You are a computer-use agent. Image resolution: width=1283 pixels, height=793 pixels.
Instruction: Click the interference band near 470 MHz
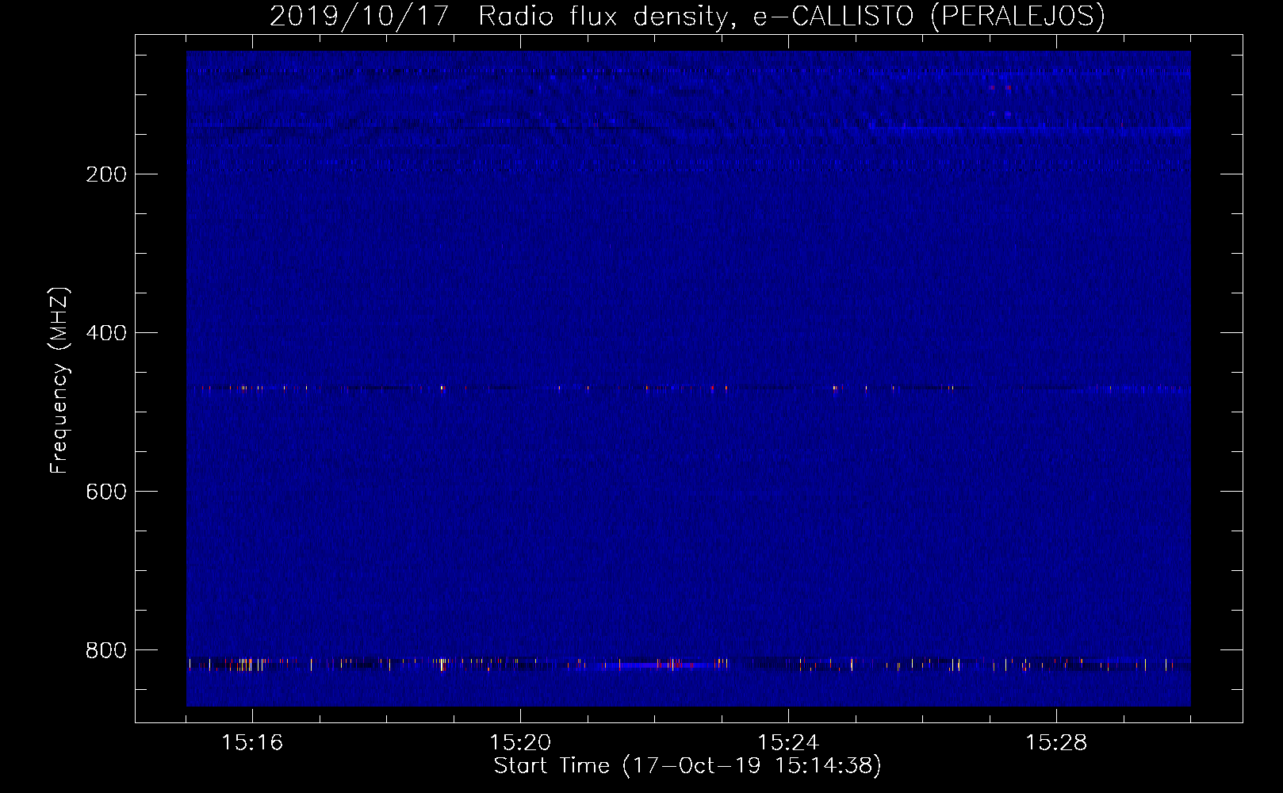pyautogui.click(x=688, y=389)
